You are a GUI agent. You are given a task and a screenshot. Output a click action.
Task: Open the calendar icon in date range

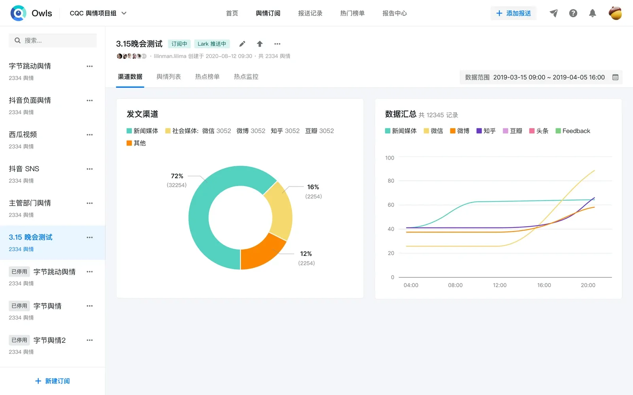click(x=615, y=77)
